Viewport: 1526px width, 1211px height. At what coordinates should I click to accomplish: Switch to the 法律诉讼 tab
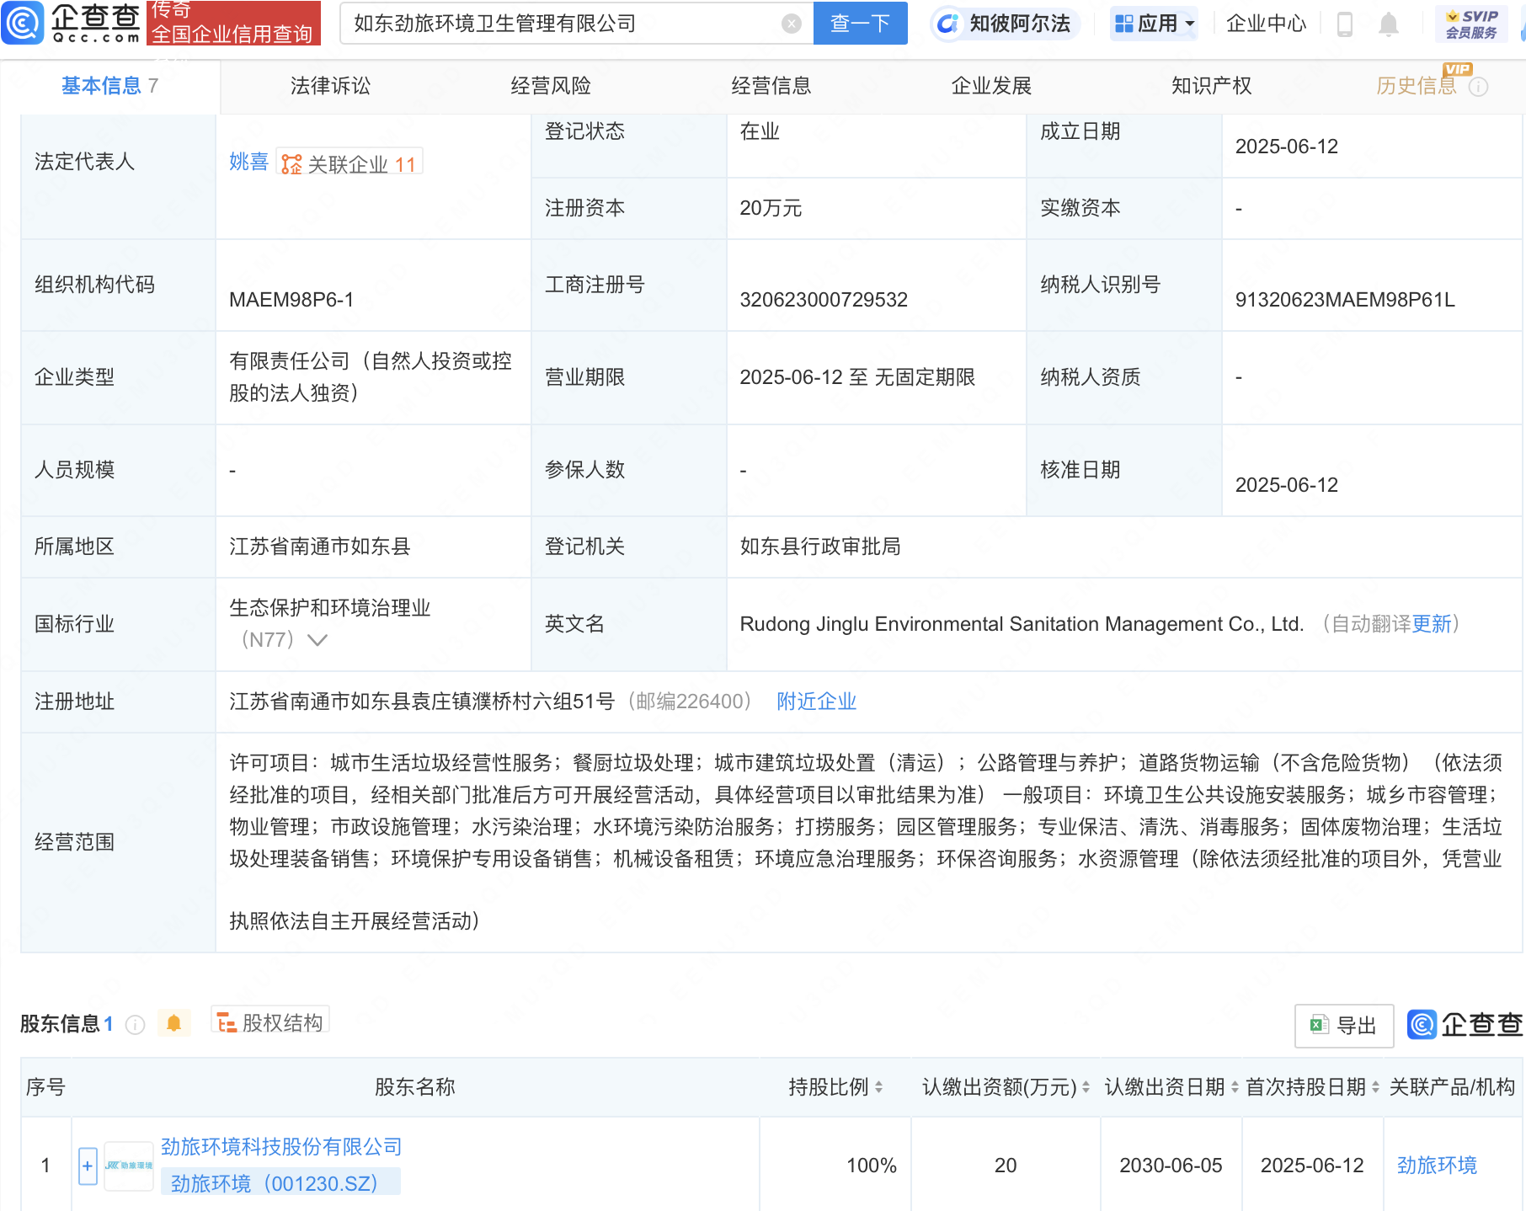(x=330, y=86)
